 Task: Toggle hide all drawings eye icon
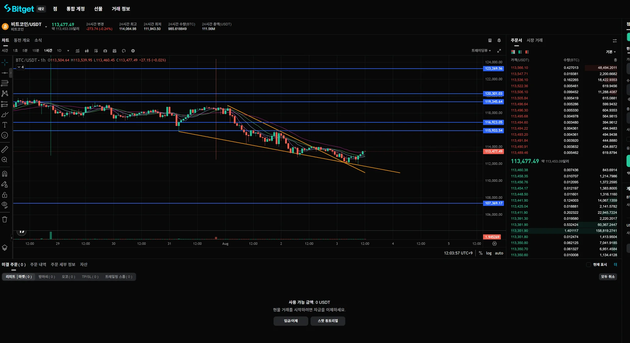[x=5, y=205]
